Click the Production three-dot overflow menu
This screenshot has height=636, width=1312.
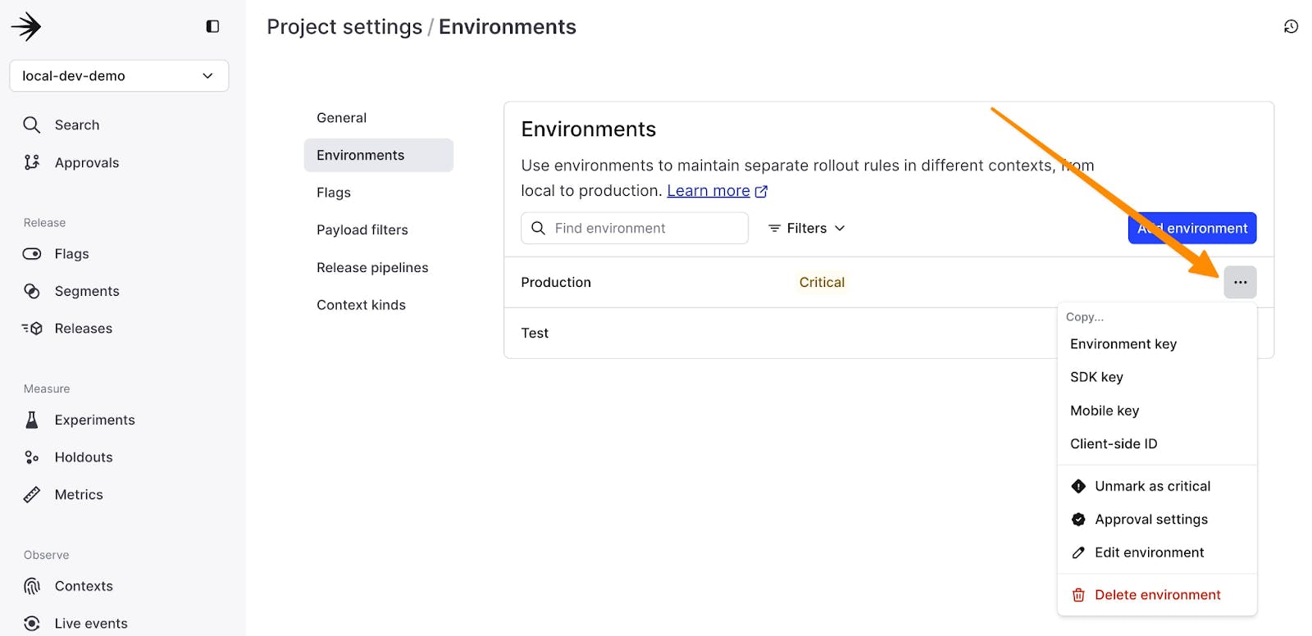tap(1240, 282)
